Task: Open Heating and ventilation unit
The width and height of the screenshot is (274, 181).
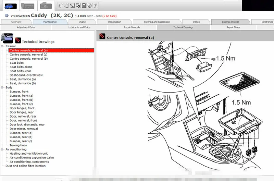Action: 29,154
